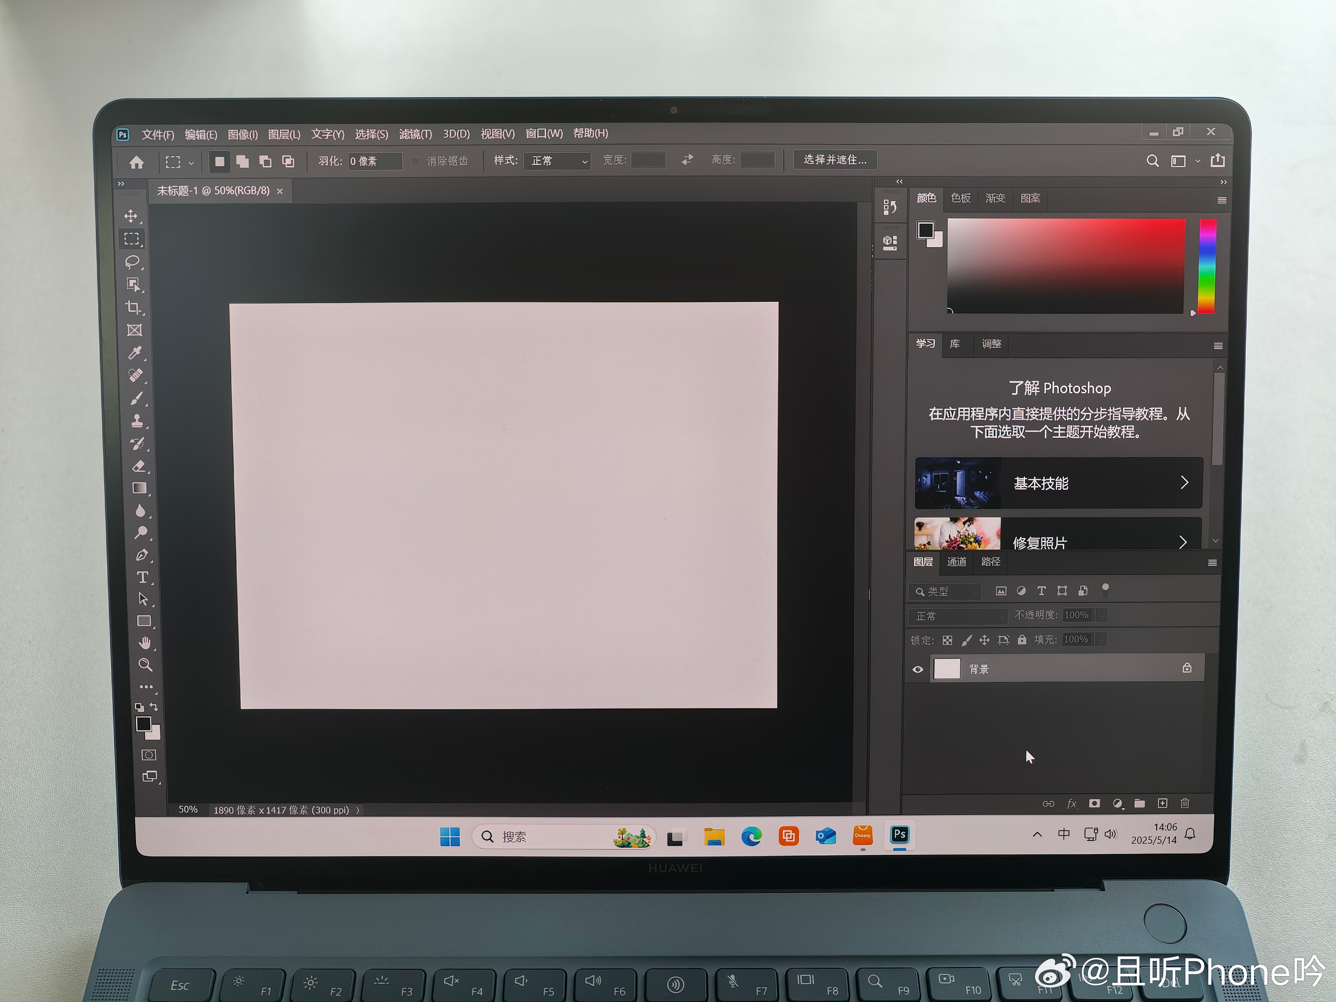Click the rainbow hue slider strip
1336x1002 pixels.
click(x=1207, y=266)
